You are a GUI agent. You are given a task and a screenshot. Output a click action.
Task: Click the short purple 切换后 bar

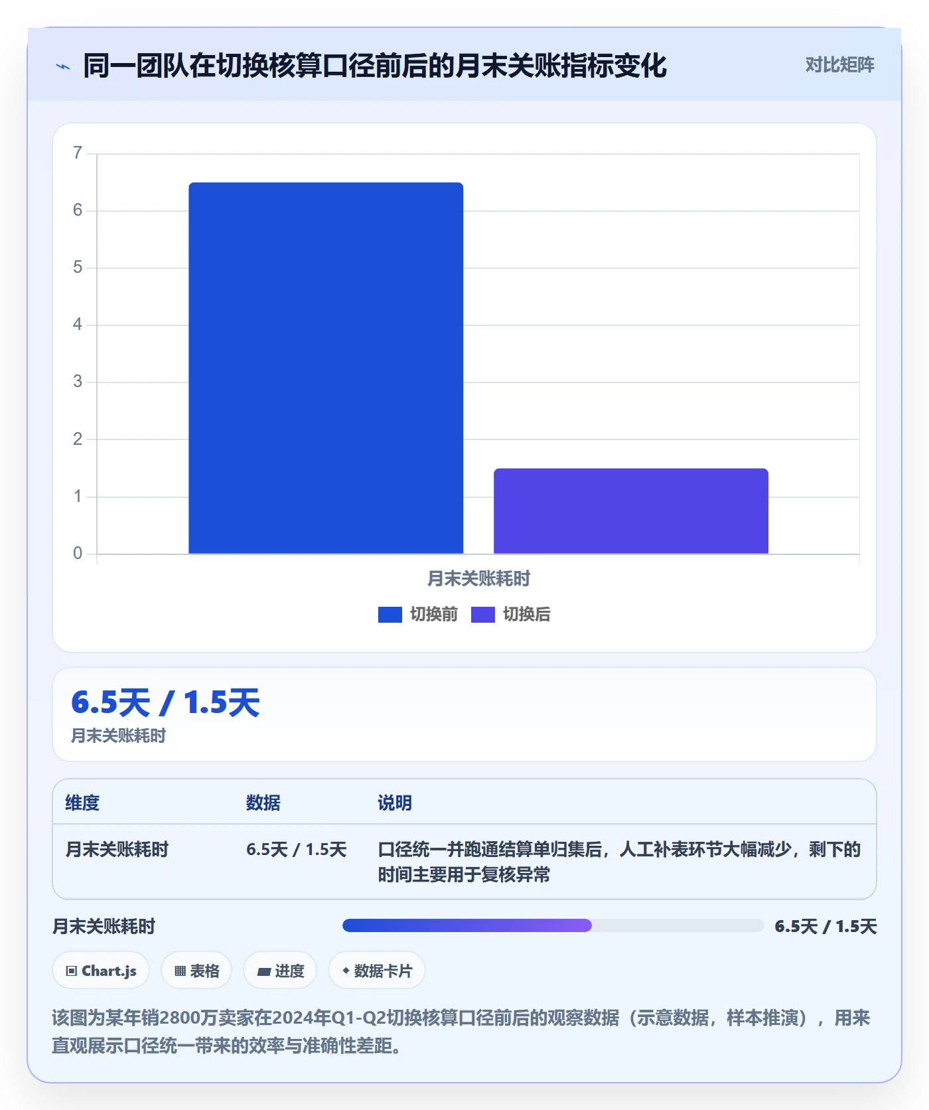[631, 511]
